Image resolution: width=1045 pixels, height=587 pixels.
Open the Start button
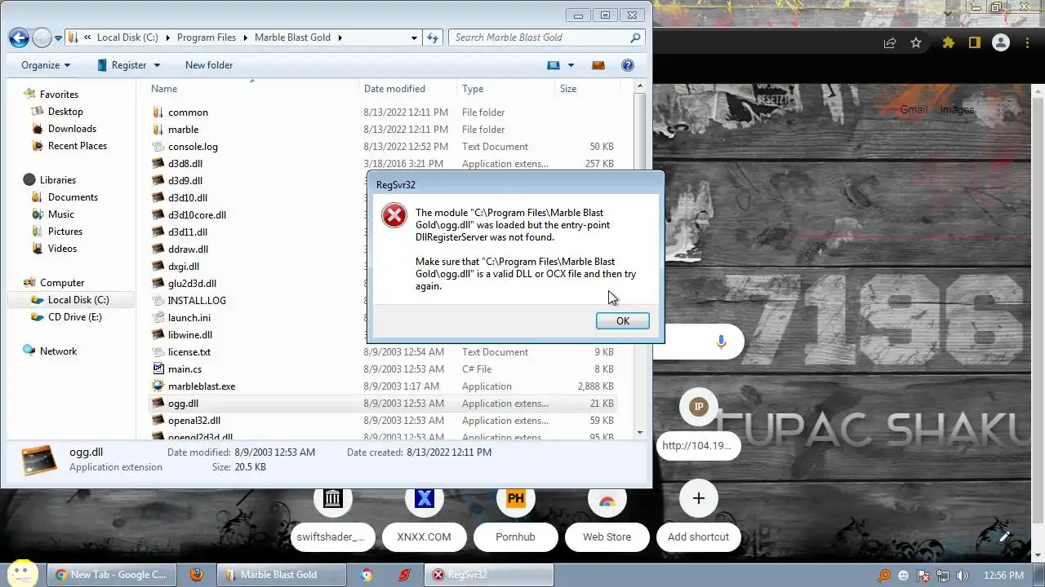[x=23, y=573]
